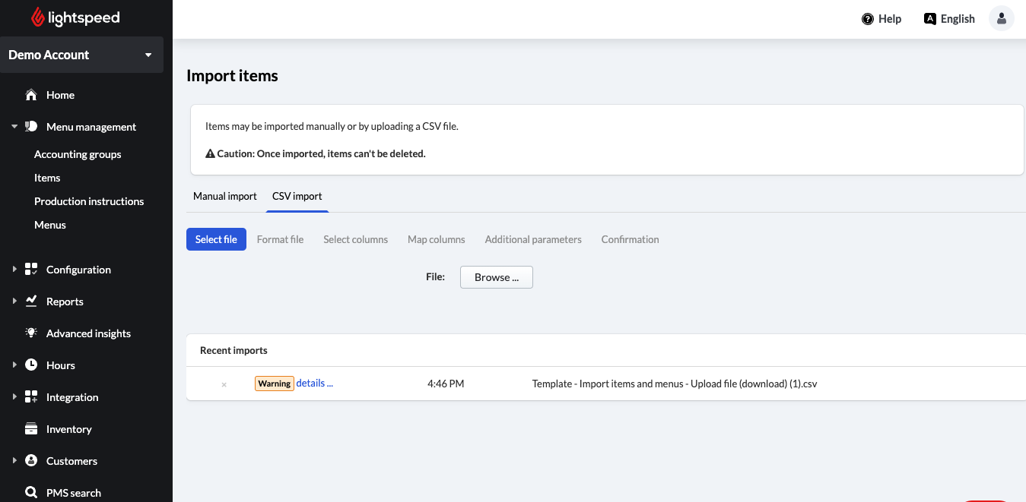This screenshot has height=502, width=1026.
Task: Expand the Configuration section arrow
Action: (x=14, y=270)
